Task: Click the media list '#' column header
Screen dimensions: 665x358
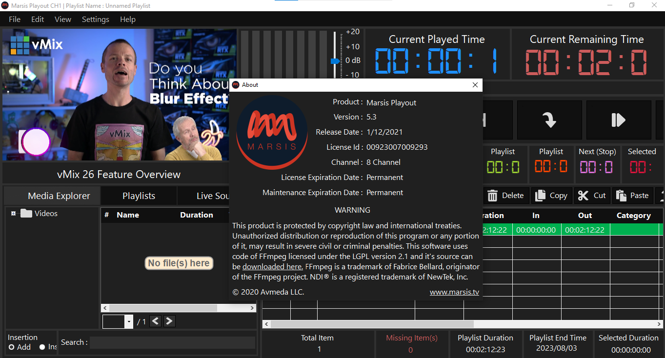Action: coord(106,215)
